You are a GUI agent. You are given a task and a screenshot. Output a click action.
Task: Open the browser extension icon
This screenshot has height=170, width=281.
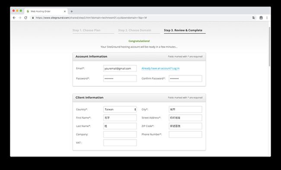coord(261,18)
